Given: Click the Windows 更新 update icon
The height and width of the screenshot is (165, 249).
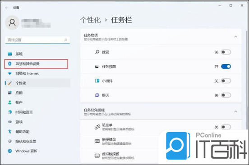Looking at the screenshot, I should click(10, 151).
